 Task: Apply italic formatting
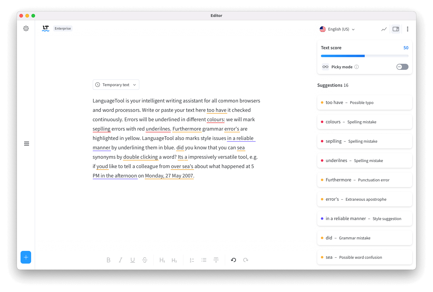tap(121, 260)
